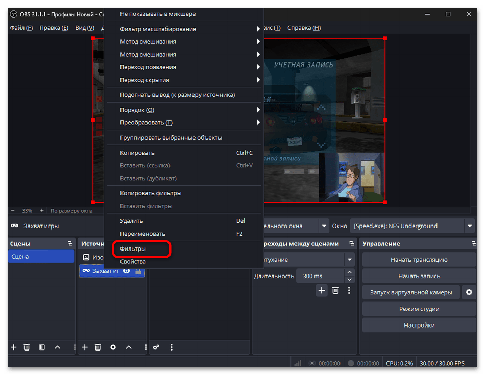The height and width of the screenshot is (375, 485).
Task: Click Запуск виртуальной камеры button
Action: click(x=411, y=292)
